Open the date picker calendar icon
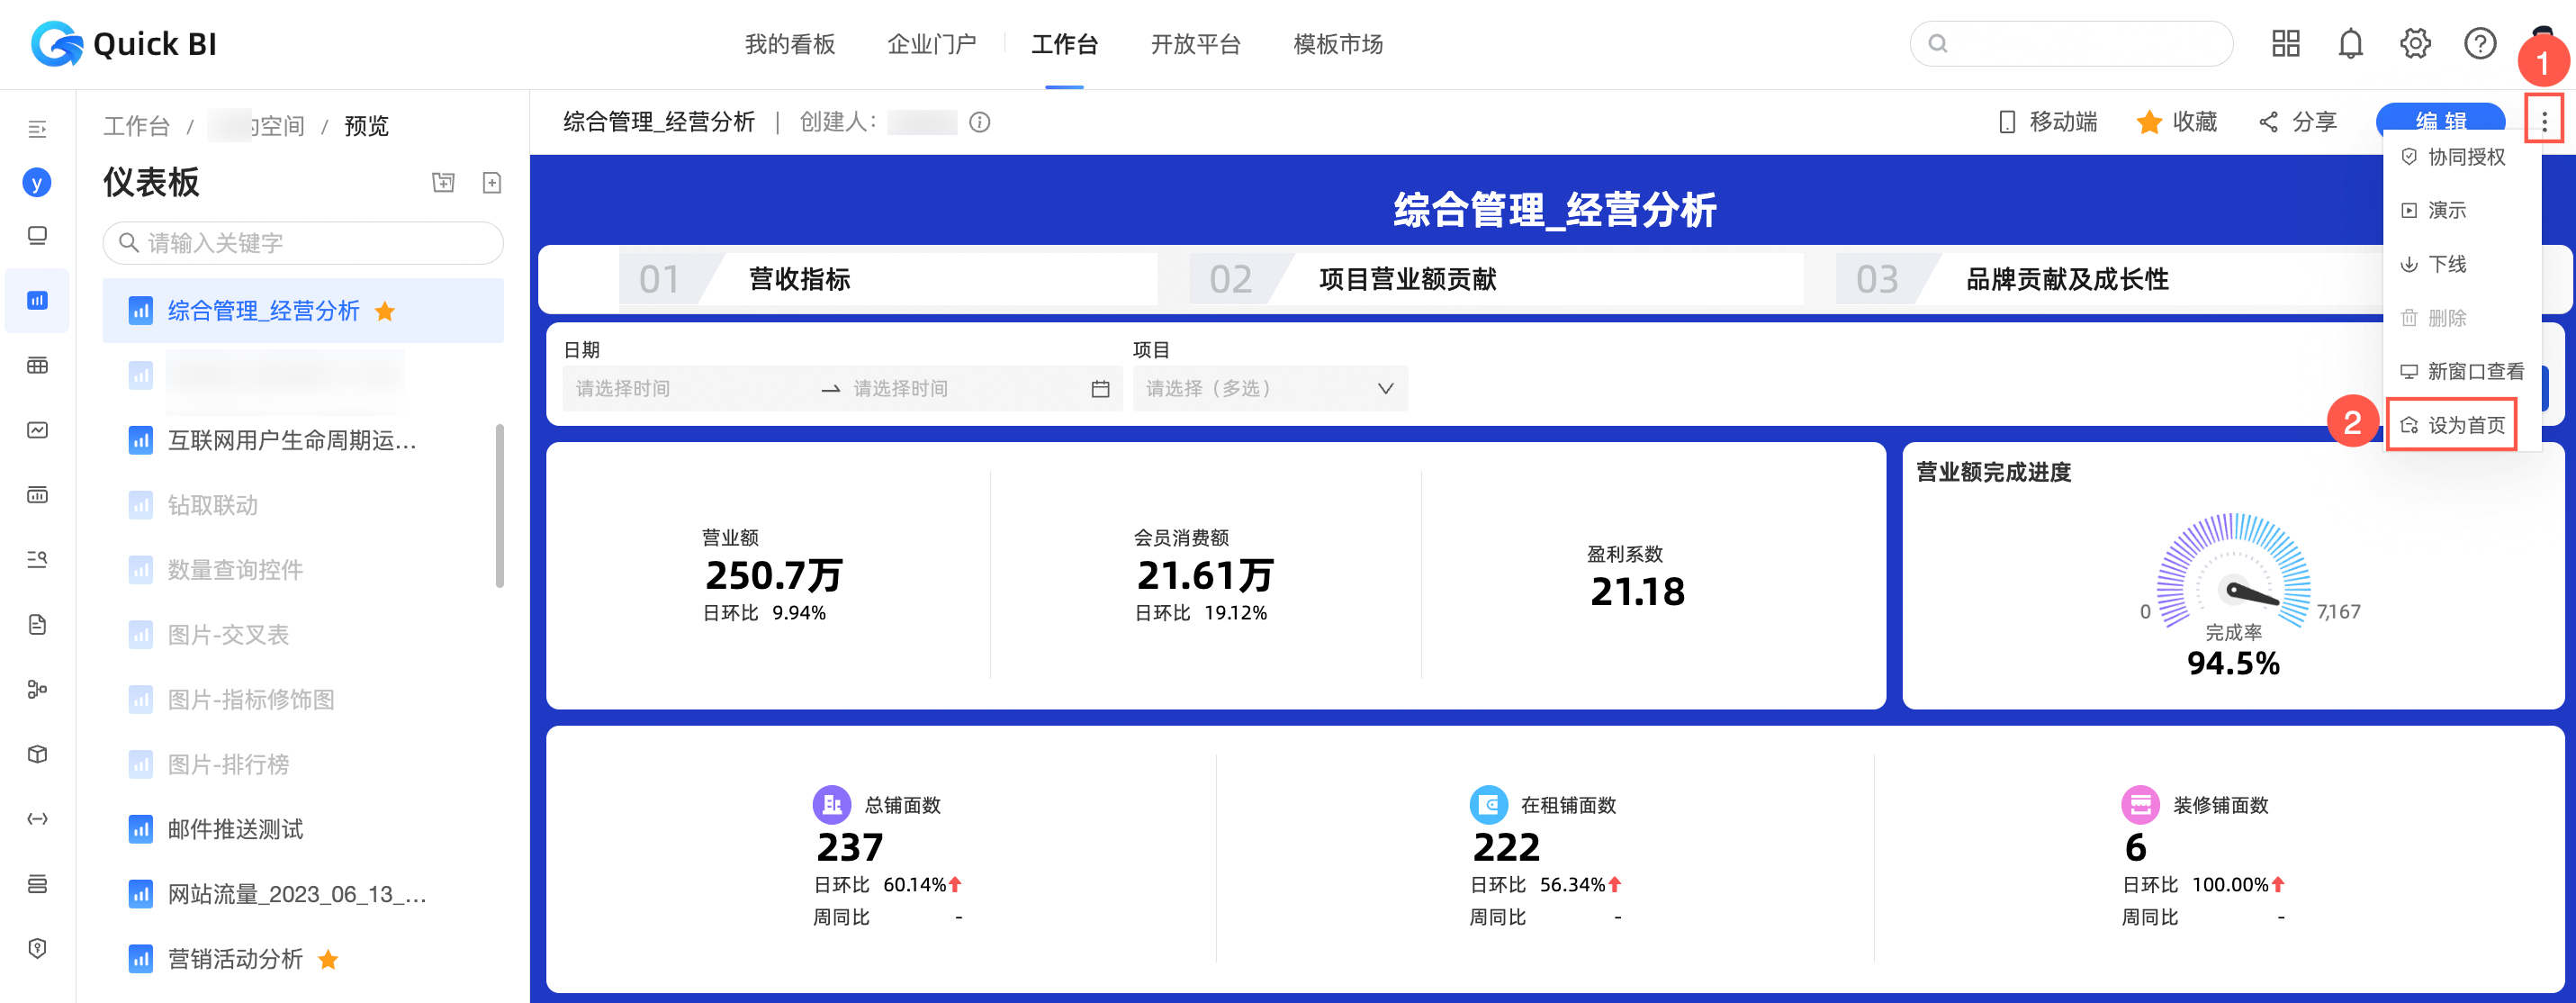The width and height of the screenshot is (2576, 1003). tap(1100, 389)
